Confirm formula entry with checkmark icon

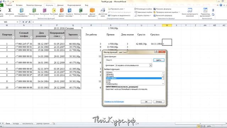[26, 22]
